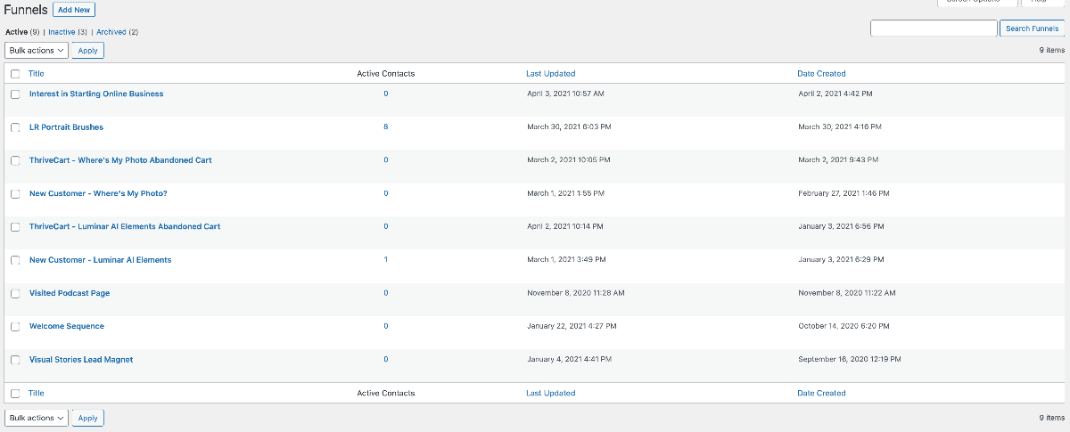Click active contacts count 8 for LR Portrait Brushes
1070x432 pixels.
386,127
